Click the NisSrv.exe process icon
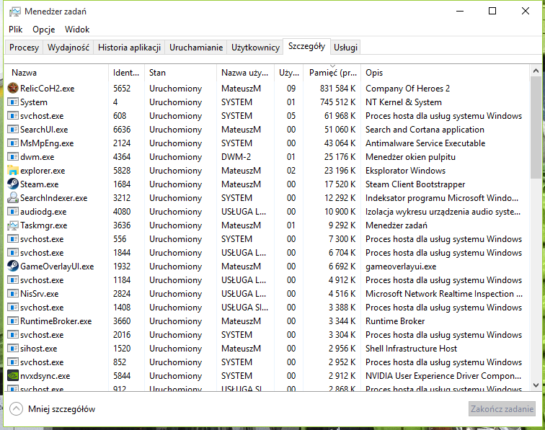This screenshot has height=430, width=545. point(13,293)
